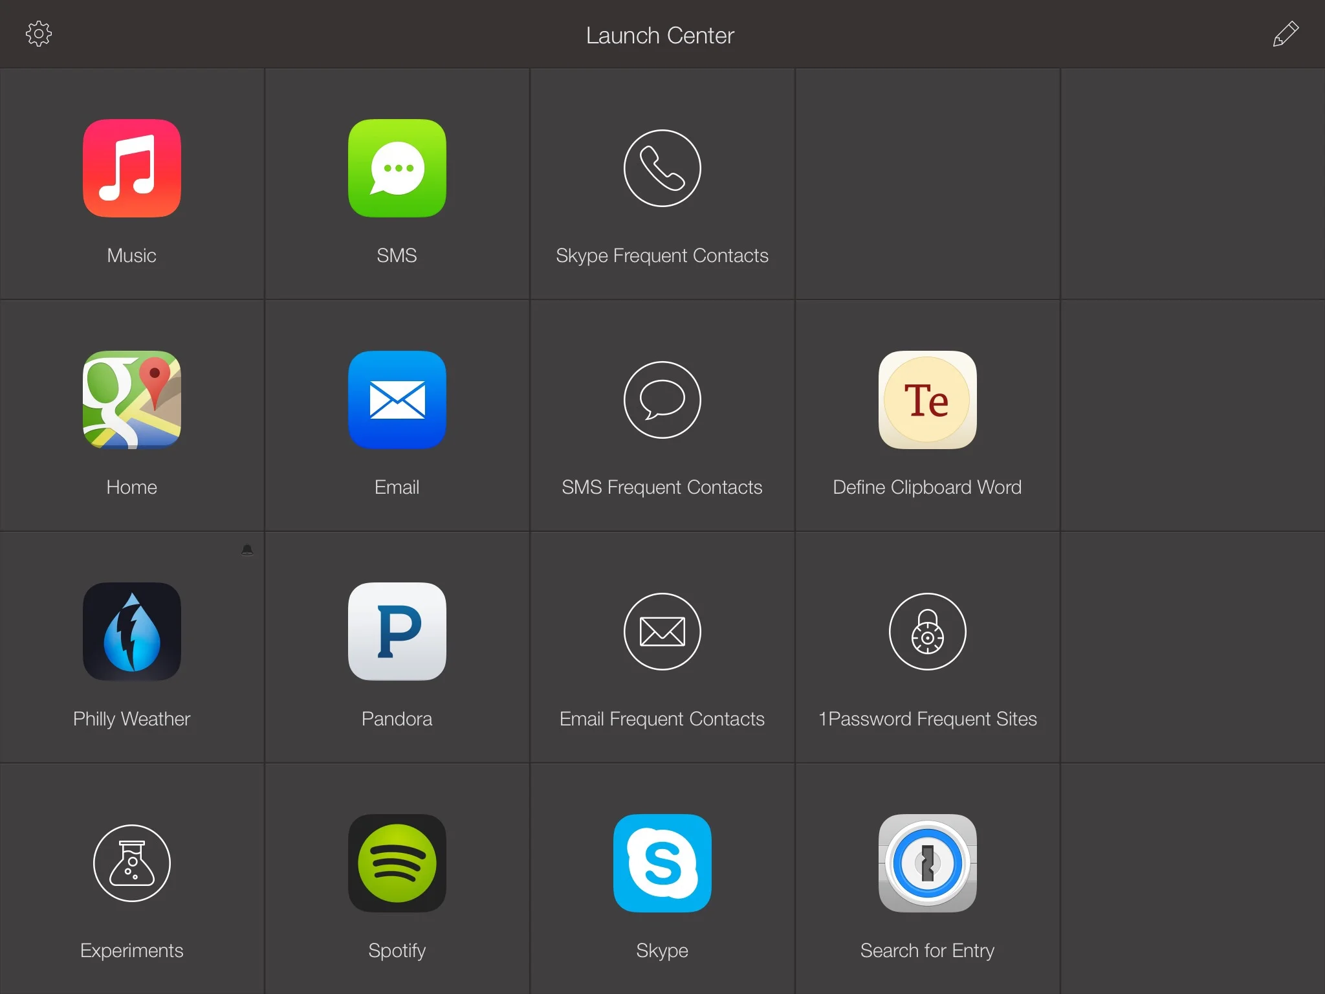Select the 'Home' label
This screenshot has width=1325, height=994.
pos(132,487)
